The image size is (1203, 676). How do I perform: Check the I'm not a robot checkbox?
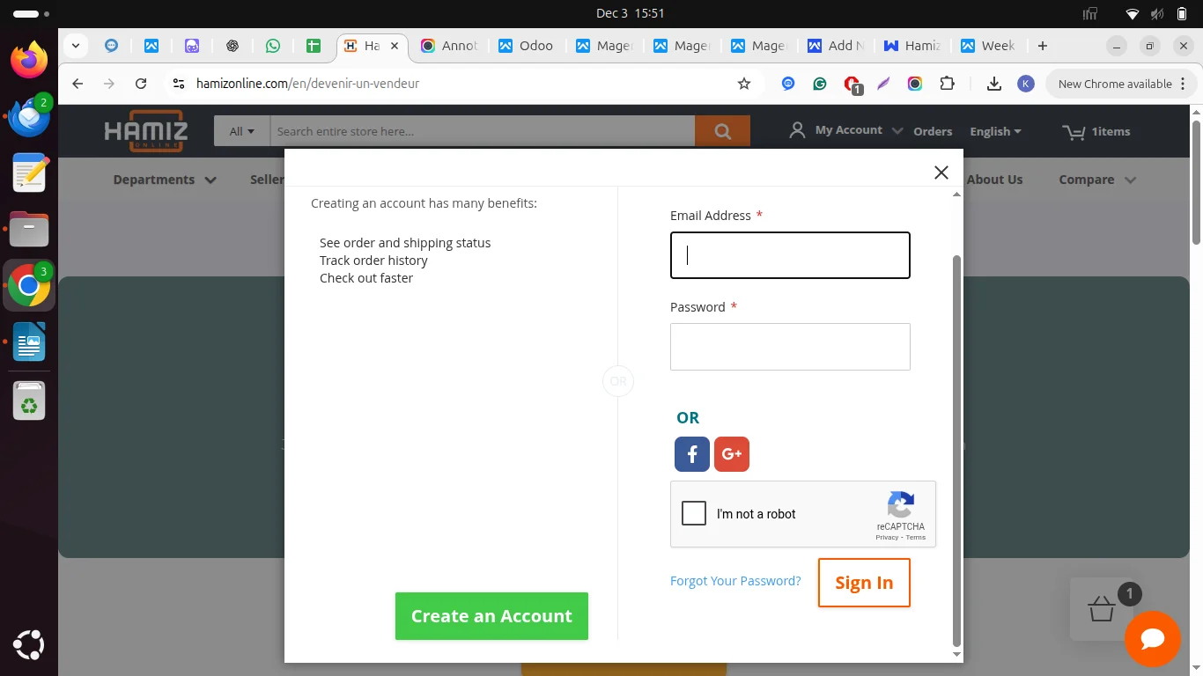tap(693, 512)
